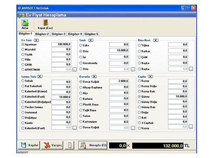Clear the Bina Nevi group with X
Screen dimensions: 212x158
pos(156,40)
